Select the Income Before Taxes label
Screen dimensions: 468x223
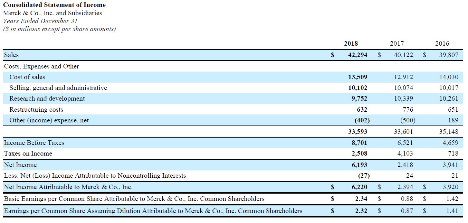(34, 143)
